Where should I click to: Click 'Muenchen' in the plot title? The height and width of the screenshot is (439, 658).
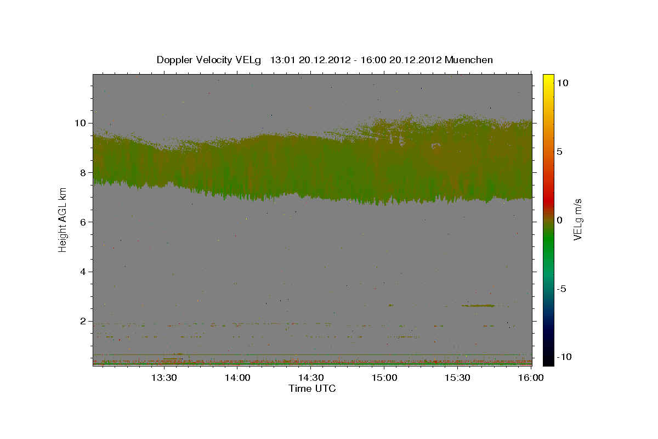tap(469, 60)
